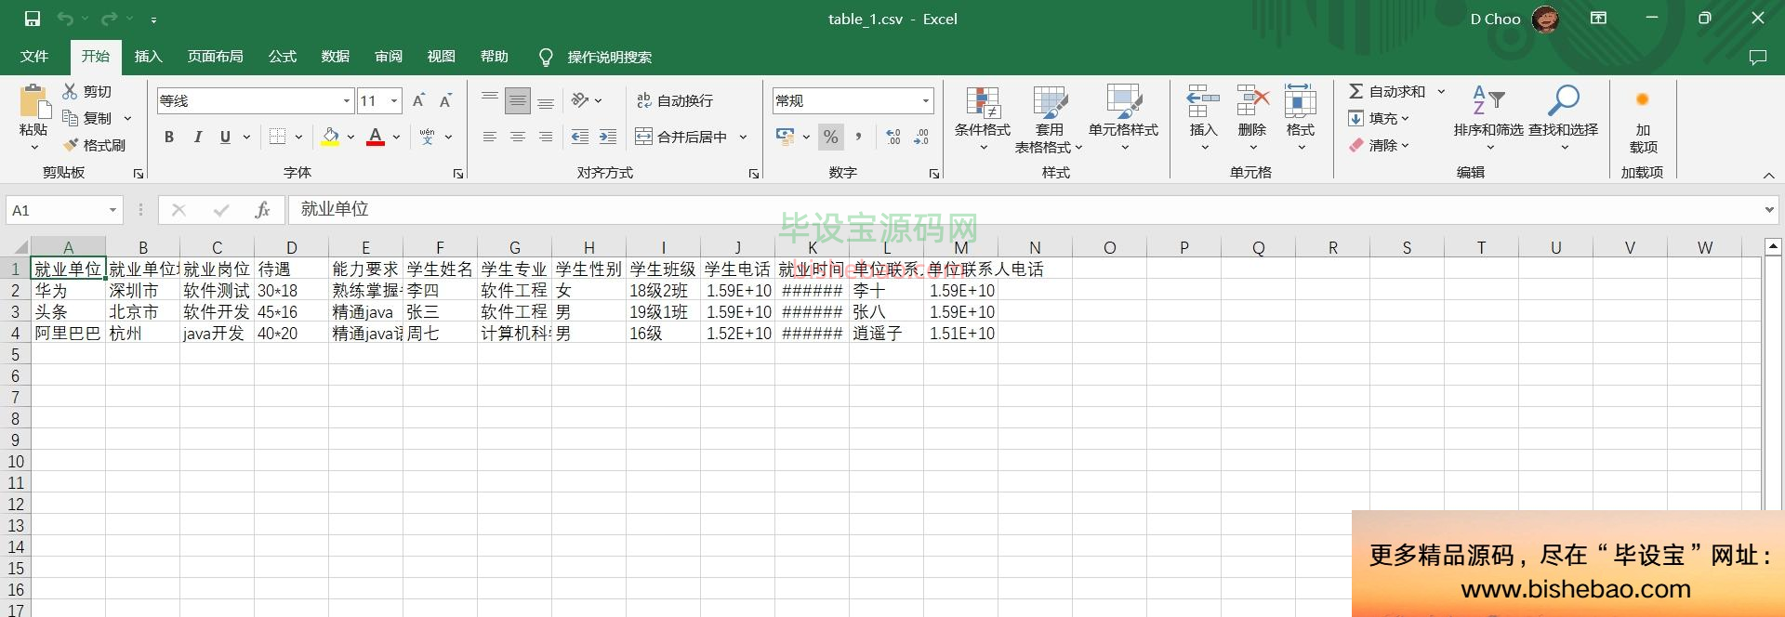Toggle align text right

click(546, 137)
